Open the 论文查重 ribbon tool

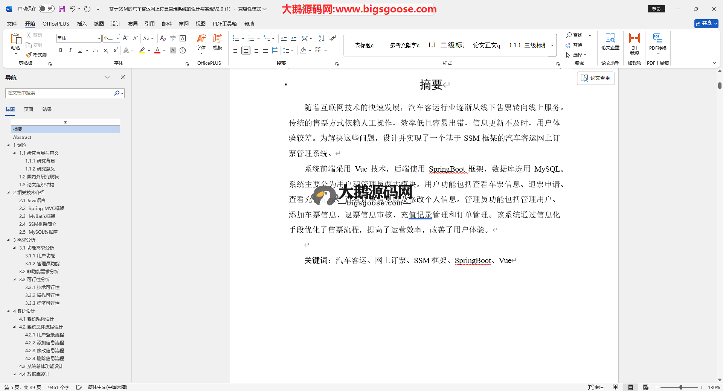pos(610,41)
